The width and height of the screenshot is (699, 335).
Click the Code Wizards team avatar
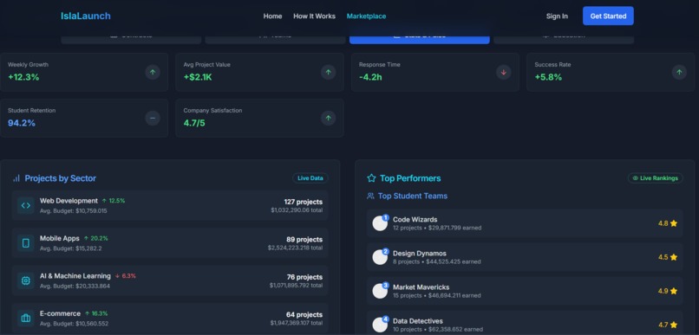click(x=380, y=223)
